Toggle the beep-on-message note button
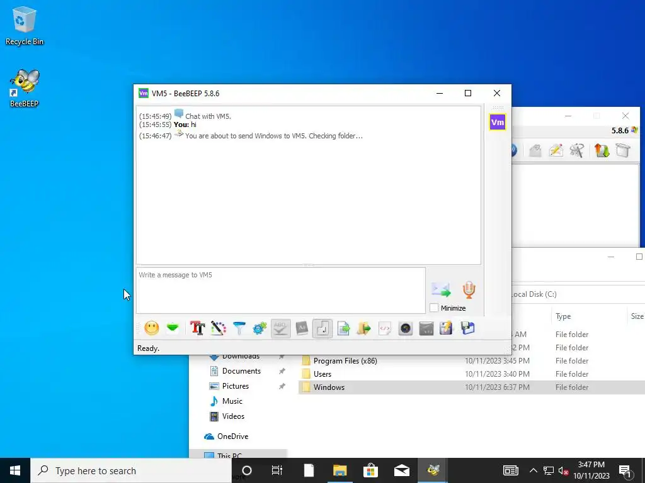 [x=322, y=328]
